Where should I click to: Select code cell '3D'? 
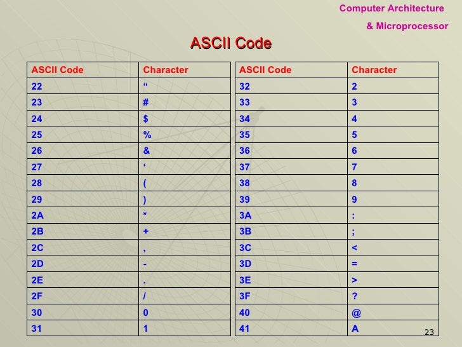coord(291,264)
